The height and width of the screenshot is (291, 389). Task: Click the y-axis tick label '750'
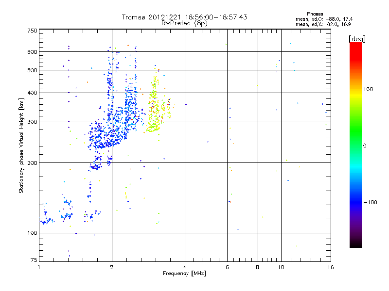click(x=32, y=31)
